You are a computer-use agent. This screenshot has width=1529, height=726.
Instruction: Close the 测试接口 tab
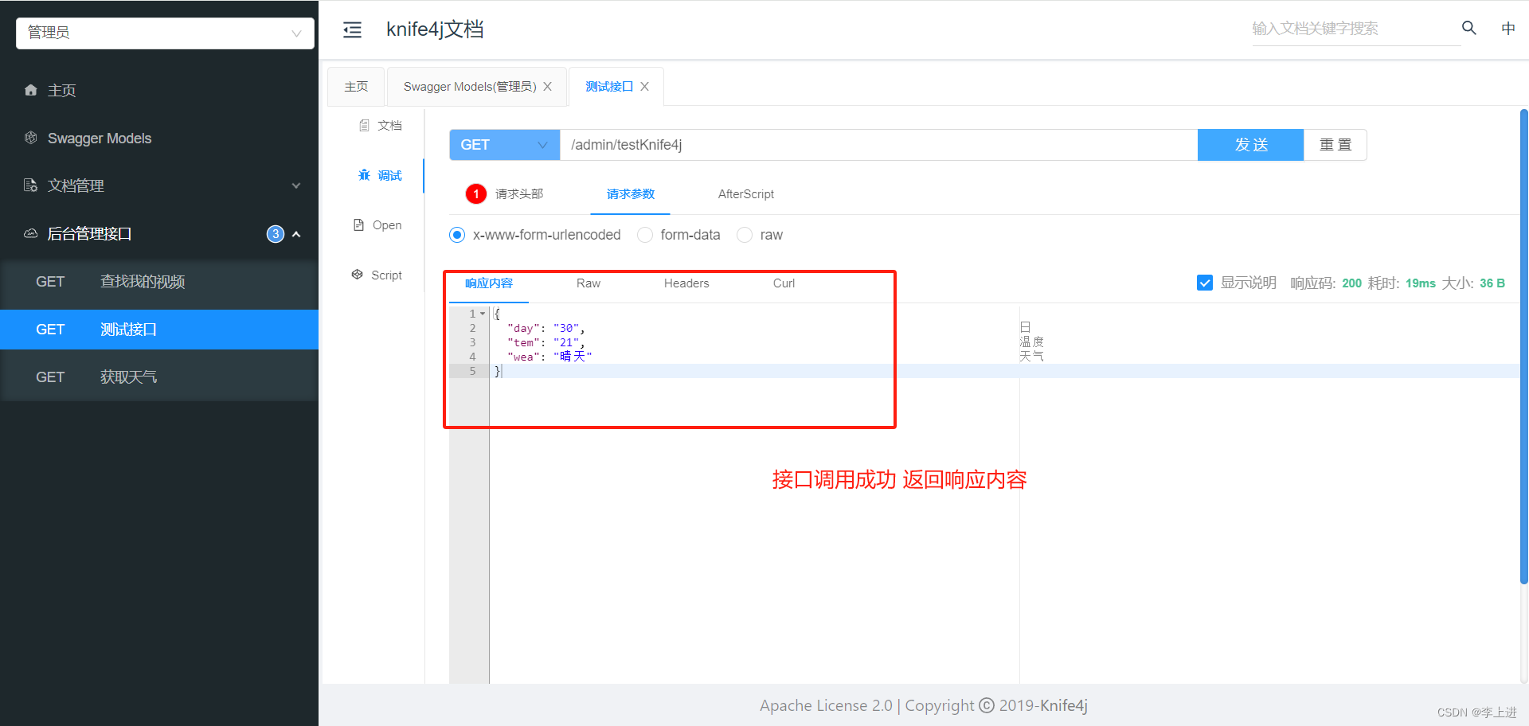(645, 87)
